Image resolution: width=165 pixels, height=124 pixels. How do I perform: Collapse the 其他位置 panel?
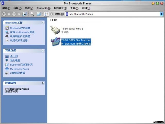(43, 51)
